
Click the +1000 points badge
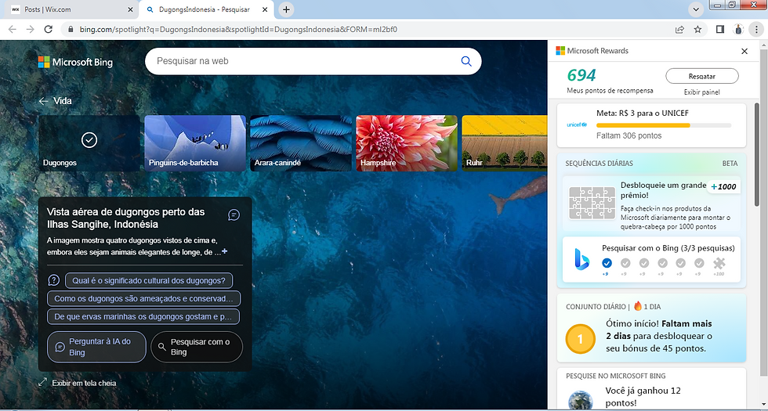tap(723, 187)
